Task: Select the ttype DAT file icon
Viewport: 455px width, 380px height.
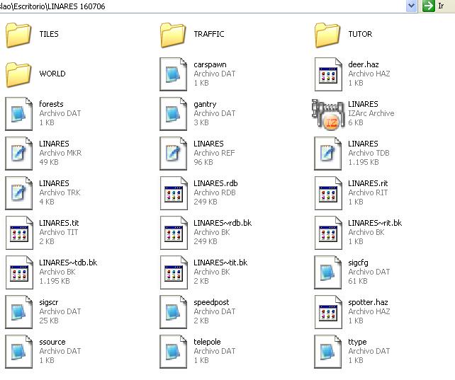Action: click(327, 351)
